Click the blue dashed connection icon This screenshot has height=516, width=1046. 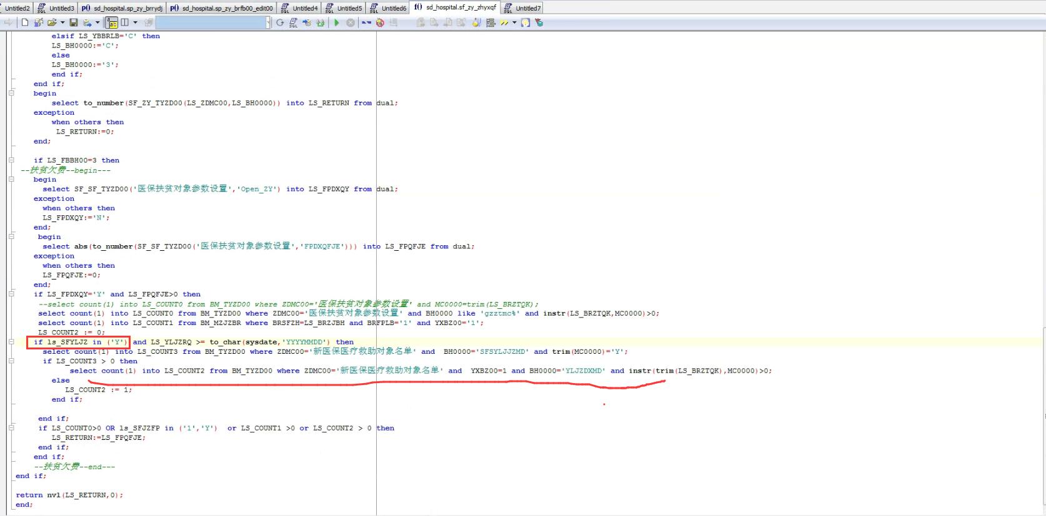[366, 22]
